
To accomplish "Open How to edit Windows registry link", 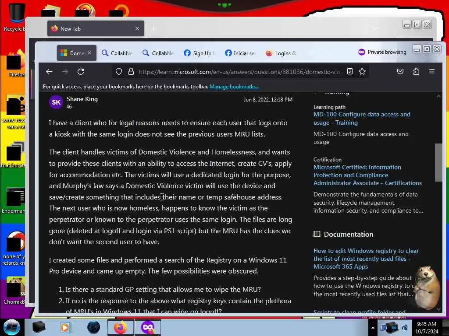I will pyautogui.click(x=366, y=259).
